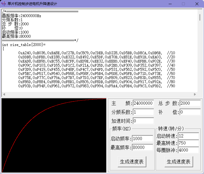Click the app icon in title bar

pyautogui.click(x=4, y=4)
